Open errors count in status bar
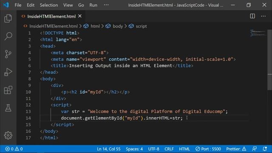This screenshot has height=153, width=272. pos(9,149)
